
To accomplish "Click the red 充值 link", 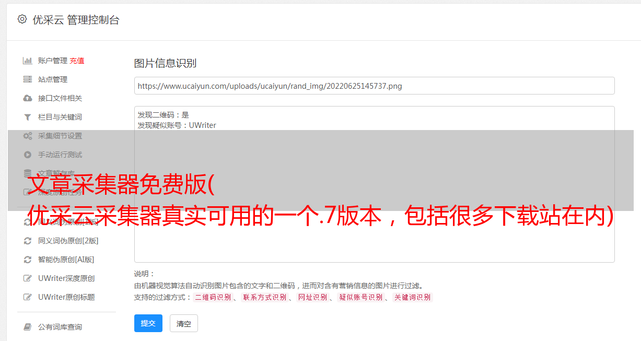I will [x=77, y=61].
